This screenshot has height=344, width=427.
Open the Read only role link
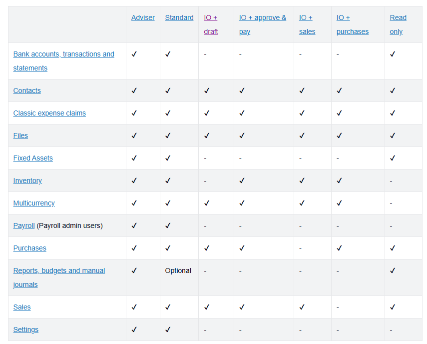point(398,24)
